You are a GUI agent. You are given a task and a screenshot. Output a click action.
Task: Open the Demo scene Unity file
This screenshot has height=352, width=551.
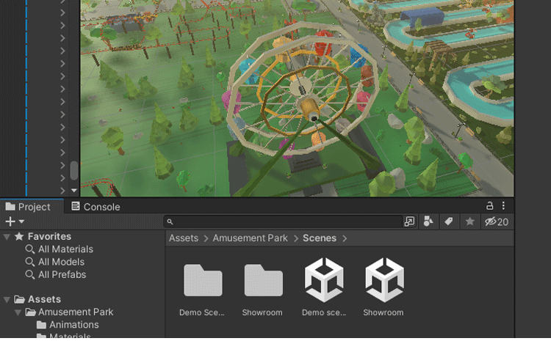[x=323, y=279]
